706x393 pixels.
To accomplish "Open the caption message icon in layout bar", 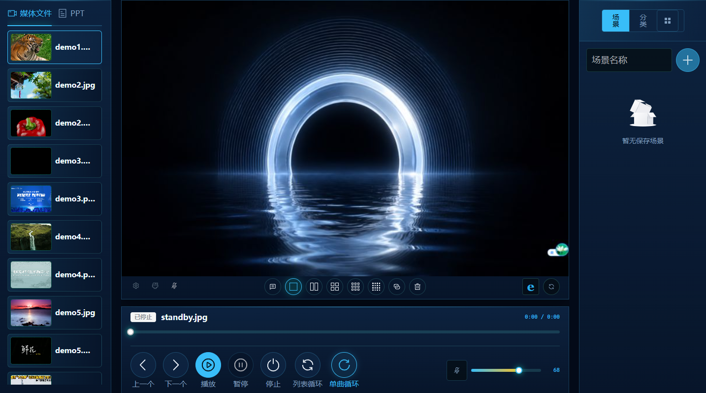I will tap(273, 287).
